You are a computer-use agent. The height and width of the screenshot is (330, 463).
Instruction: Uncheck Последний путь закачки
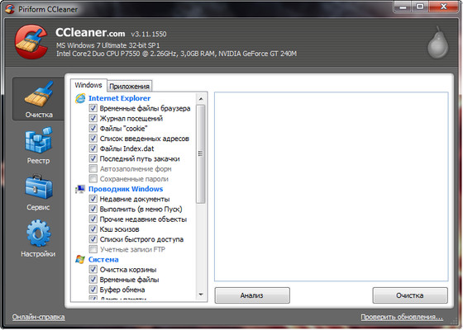click(x=93, y=158)
